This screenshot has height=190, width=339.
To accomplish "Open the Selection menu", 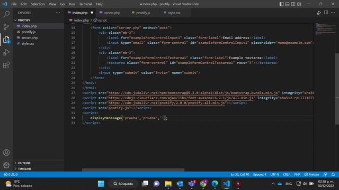I will [38, 4].
